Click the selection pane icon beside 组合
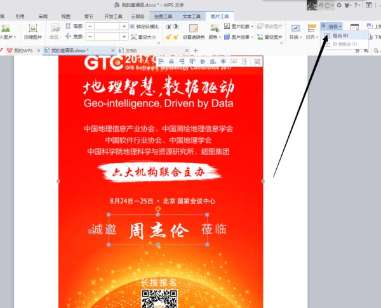Viewport: 381px width, 308px height. 354,27
